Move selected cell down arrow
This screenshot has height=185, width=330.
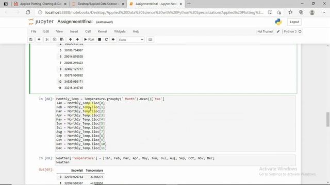pyautogui.click(x=77, y=40)
